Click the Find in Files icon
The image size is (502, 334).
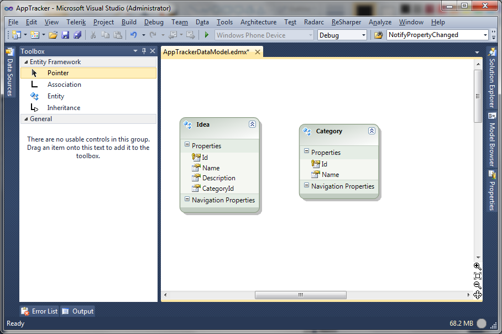pyautogui.click(x=378, y=35)
